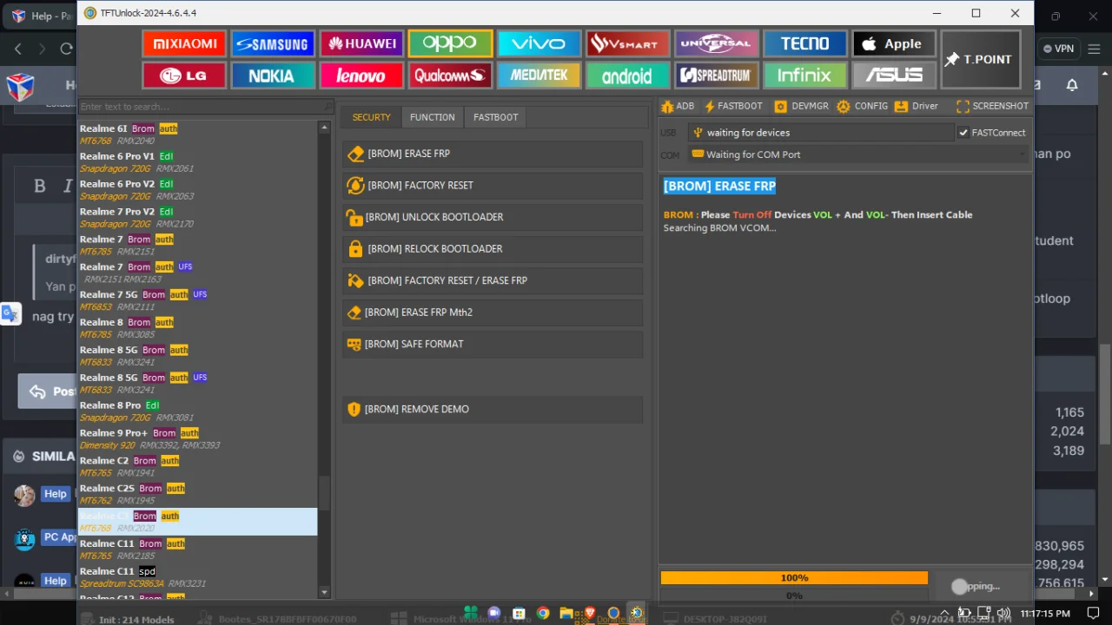Open DEVMGR device manager
Screen dimensions: 1112x625
801,106
